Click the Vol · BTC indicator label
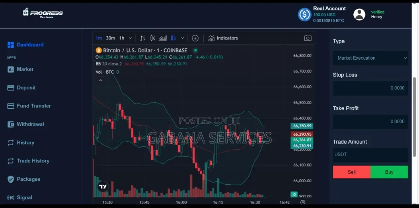 (105, 72)
